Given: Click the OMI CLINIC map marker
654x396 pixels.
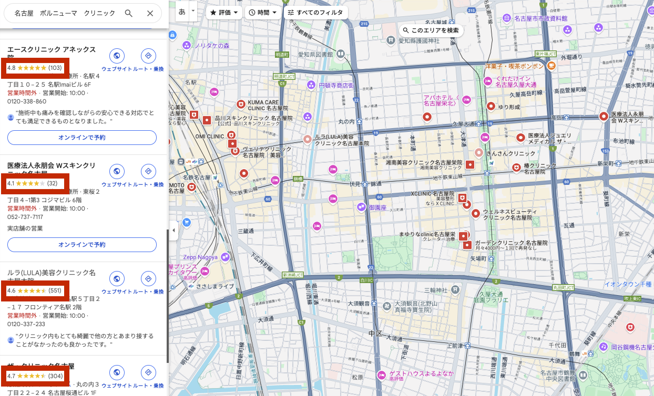Looking at the screenshot, I should pyautogui.click(x=232, y=136).
